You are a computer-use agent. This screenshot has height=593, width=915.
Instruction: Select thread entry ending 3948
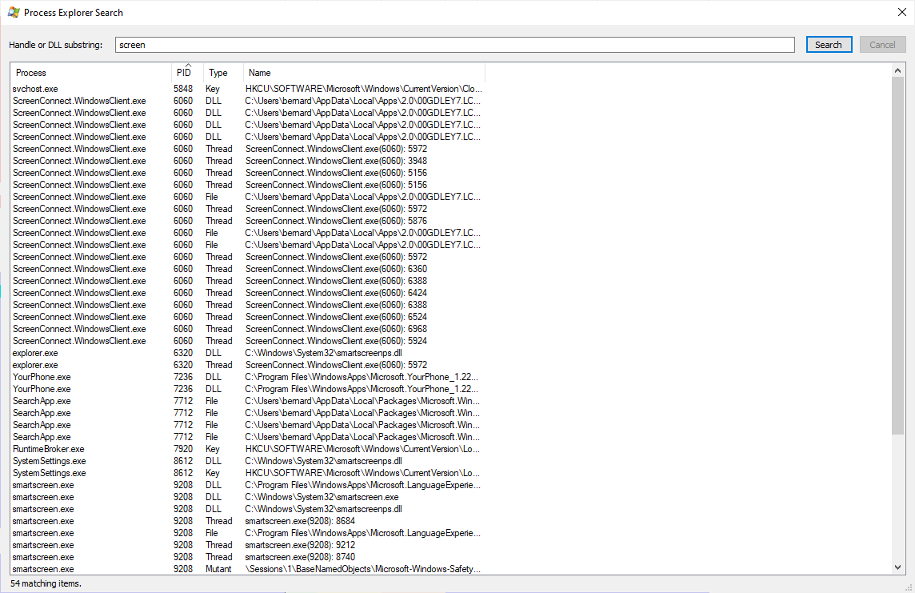click(x=336, y=161)
